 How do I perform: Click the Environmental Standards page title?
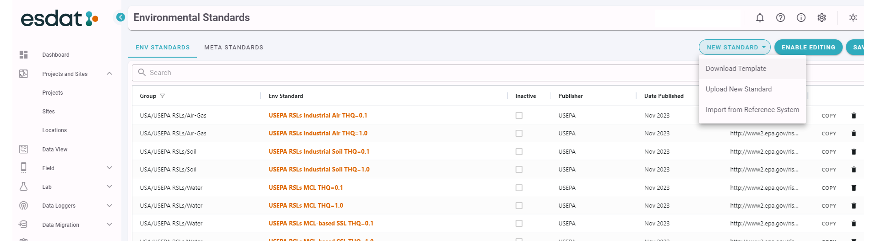pyautogui.click(x=191, y=17)
